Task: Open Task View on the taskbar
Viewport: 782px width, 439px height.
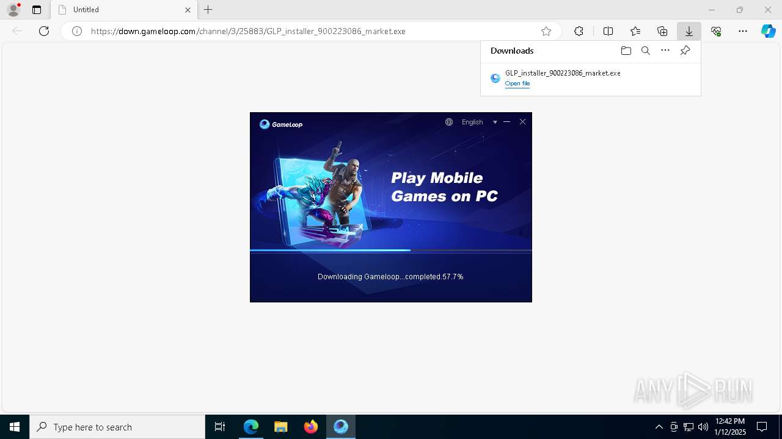Action: [220, 427]
